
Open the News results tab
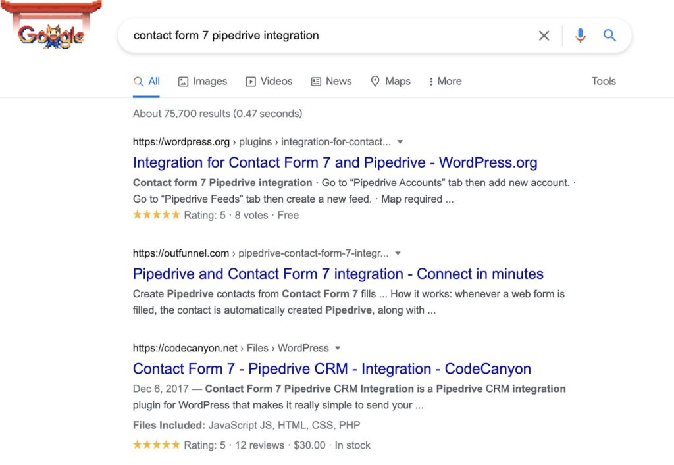(x=331, y=81)
